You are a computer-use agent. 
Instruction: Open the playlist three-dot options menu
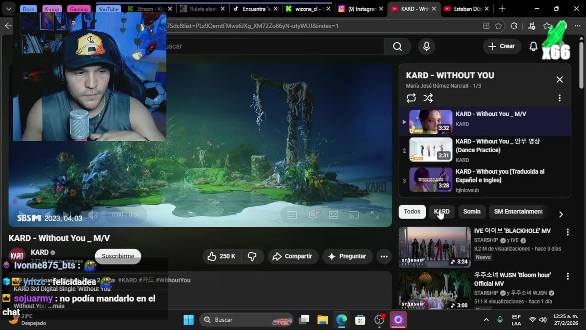[559, 98]
